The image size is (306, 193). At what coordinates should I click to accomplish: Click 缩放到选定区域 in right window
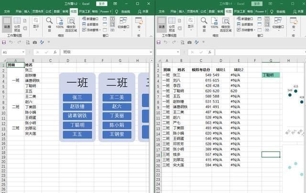click(226, 24)
